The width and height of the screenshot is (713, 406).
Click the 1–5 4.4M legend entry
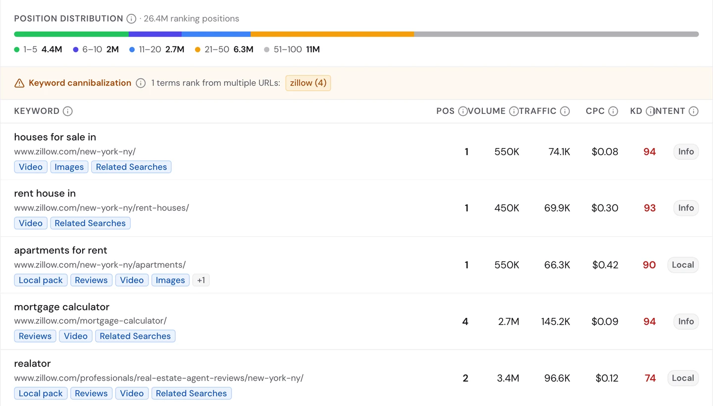pyautogui.click(x=38, y=50)
